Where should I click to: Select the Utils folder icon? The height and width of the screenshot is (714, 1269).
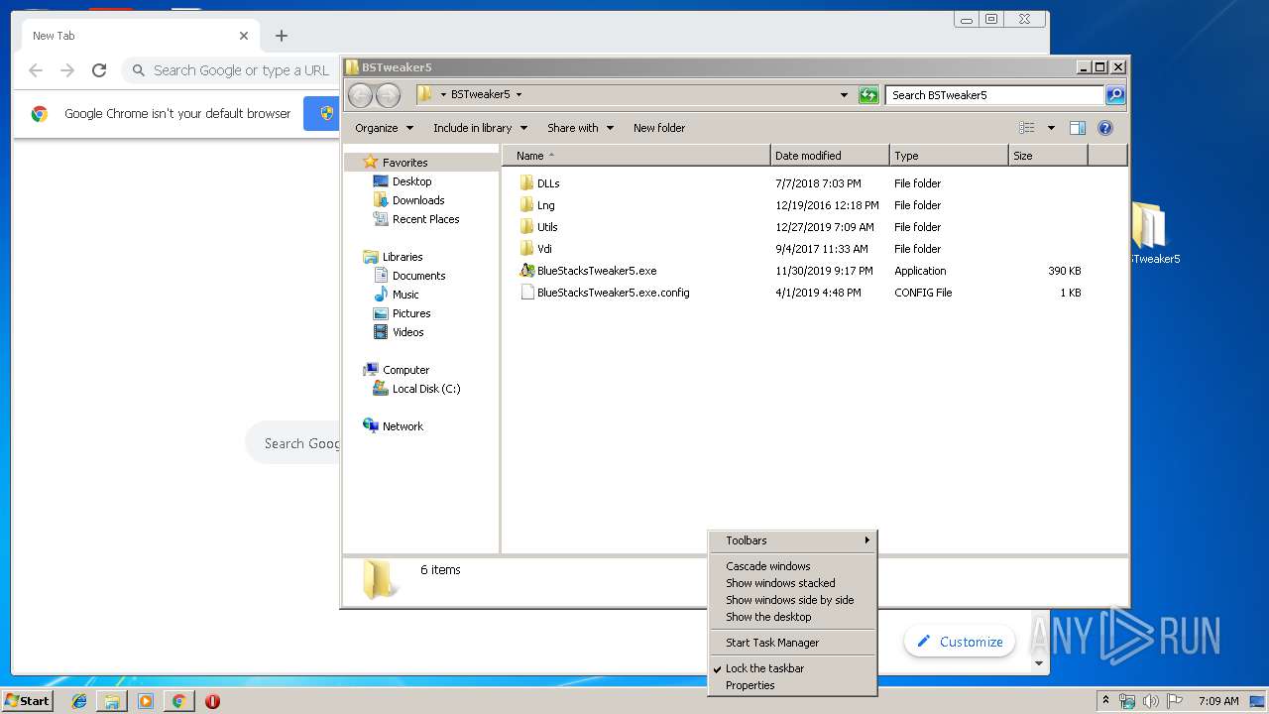(526, 227)
